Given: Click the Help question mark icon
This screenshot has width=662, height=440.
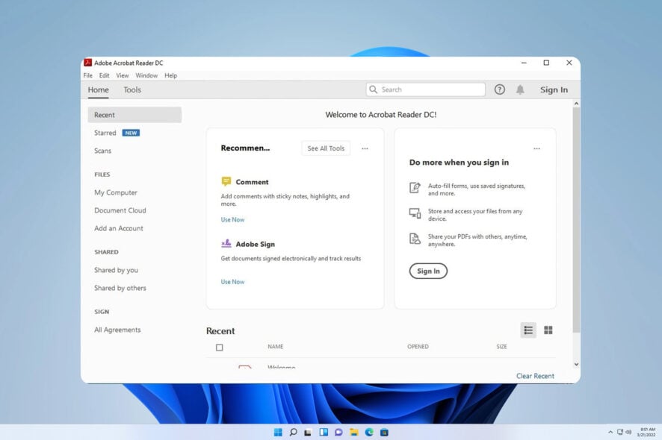Looking at the screenshot, I should coord(500,89).
